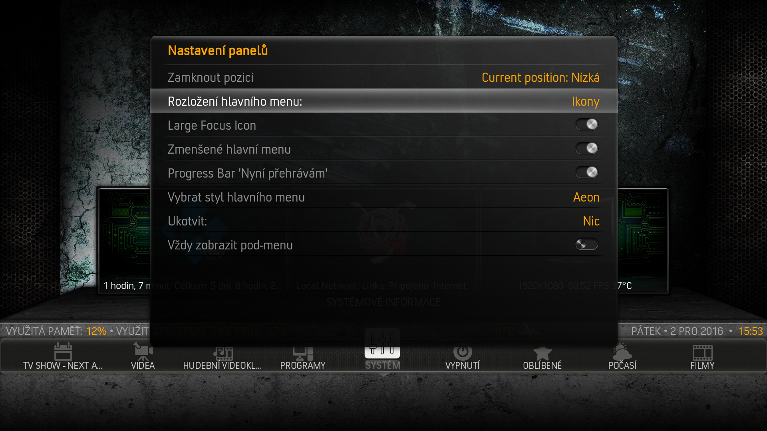Click the Využitá paměť 12% indicator
The width and height of the screenshot is (767, 431).
pos(56,331)
